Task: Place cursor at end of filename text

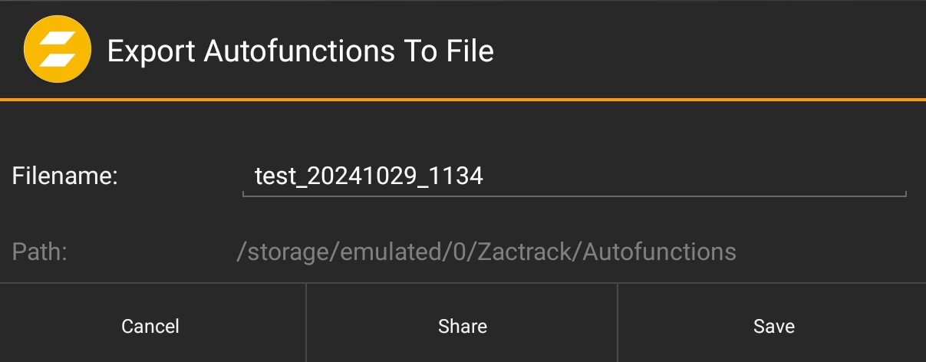Action: [484, 177]
